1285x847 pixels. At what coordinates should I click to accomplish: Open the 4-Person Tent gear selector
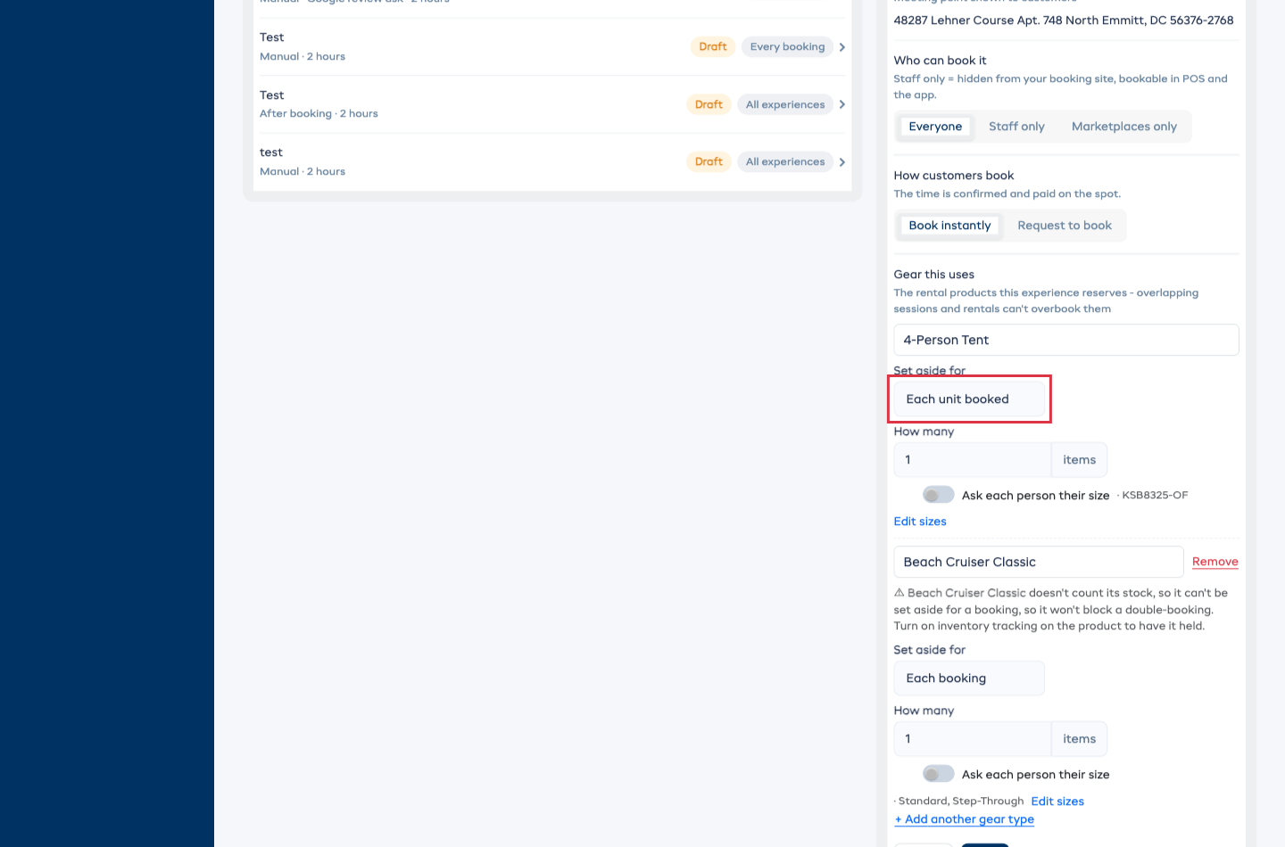tap(1066, 340)
